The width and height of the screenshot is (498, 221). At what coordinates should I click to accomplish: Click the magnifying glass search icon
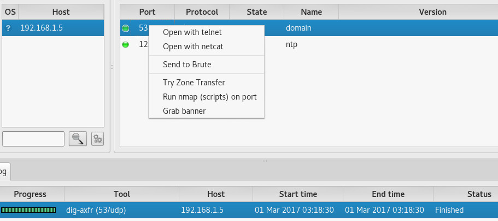[x=78, y=139]
